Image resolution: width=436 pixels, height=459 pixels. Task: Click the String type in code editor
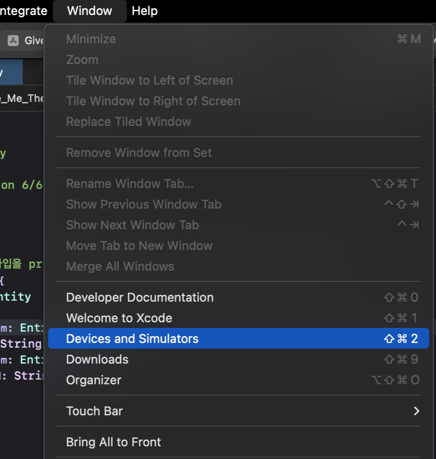click(x=21, y=344)
